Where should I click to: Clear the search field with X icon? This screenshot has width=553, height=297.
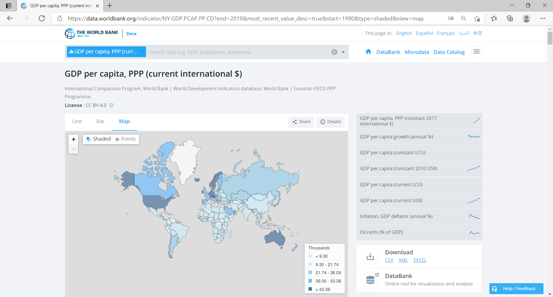point(334,52)
